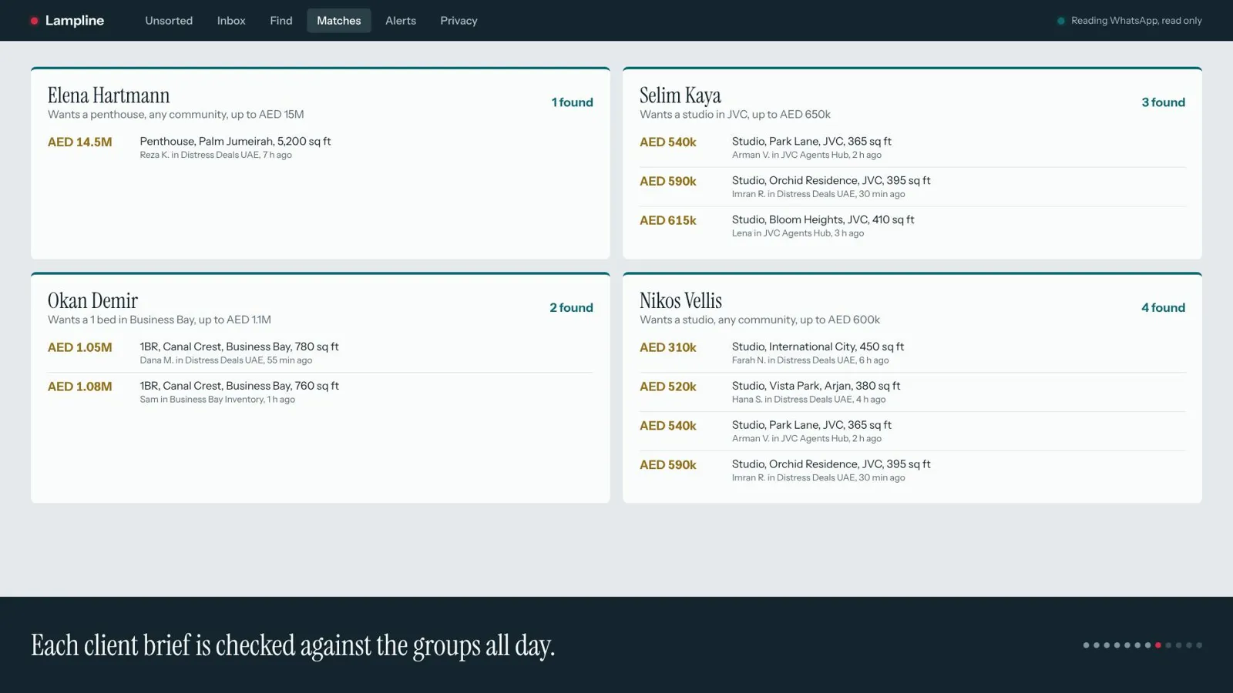The width and height of the screenshot is (1233, 693).
Task: Open the Unsorted tab
Action: [x=169, y=21]
